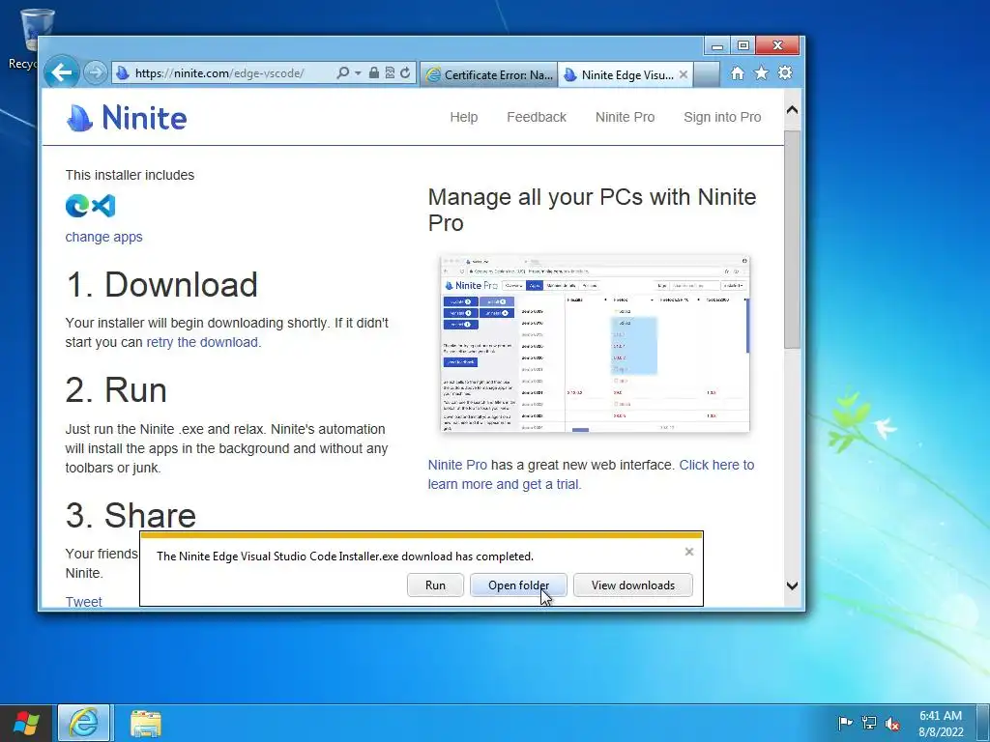Screen dimensions: 990x742
Task: Run the downloaded Ninite installer
Action: [x=435, y=585]
